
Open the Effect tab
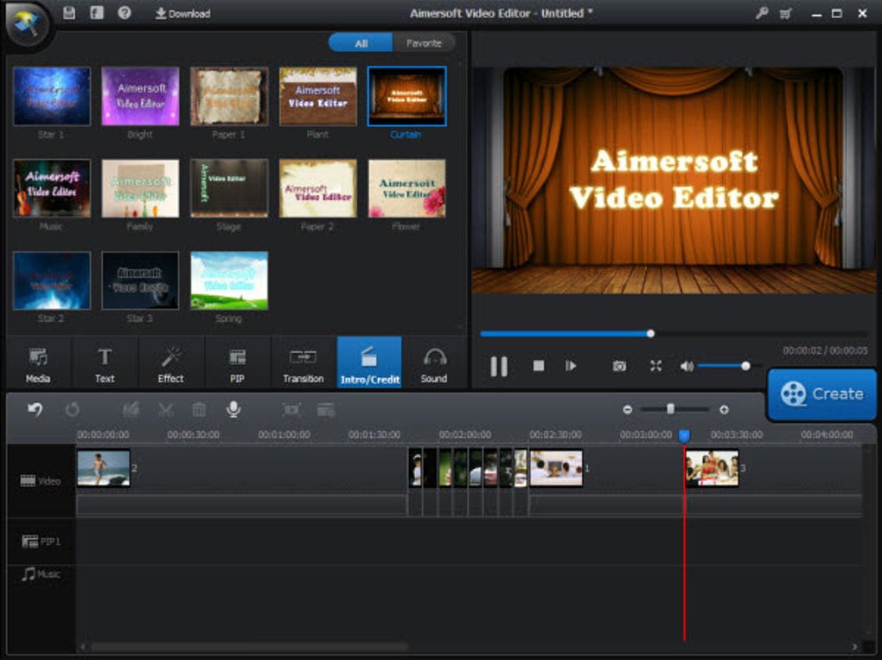tap(170, 365)
